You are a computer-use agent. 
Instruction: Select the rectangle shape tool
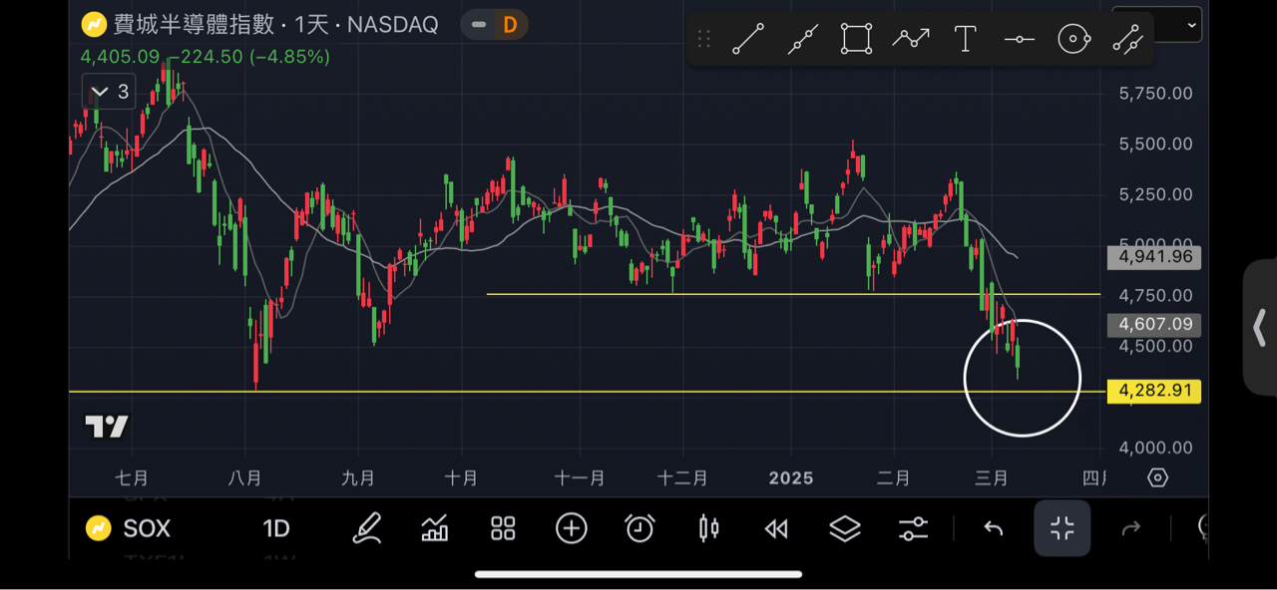coord(856,40)
